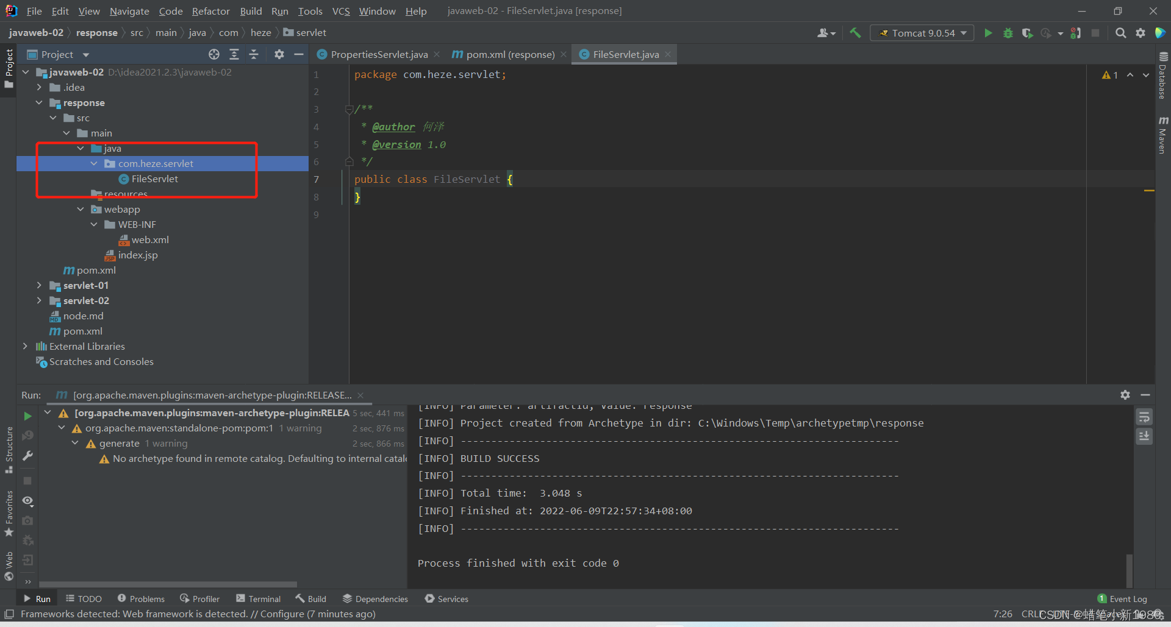Click the console output vertical scrollbar
1171x627 pixels.
1129,570
